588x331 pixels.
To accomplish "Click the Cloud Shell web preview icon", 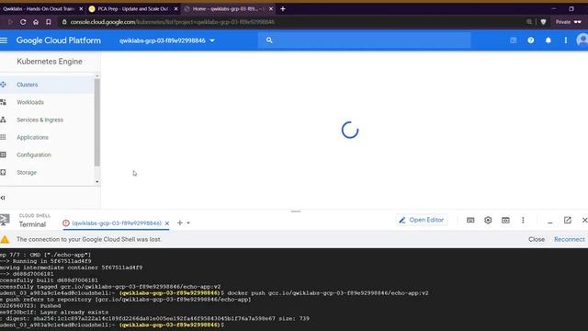I will point(505,221).
